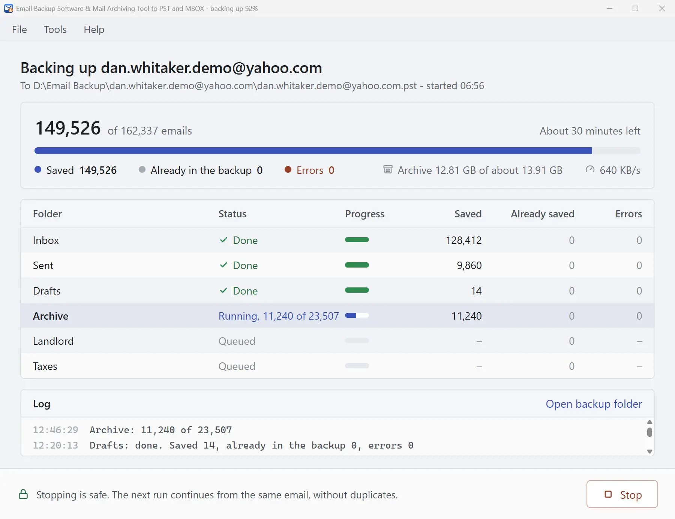Screen dimensions: 675x519
Task: Click the Status column header
Action: (x=232, y=214)
